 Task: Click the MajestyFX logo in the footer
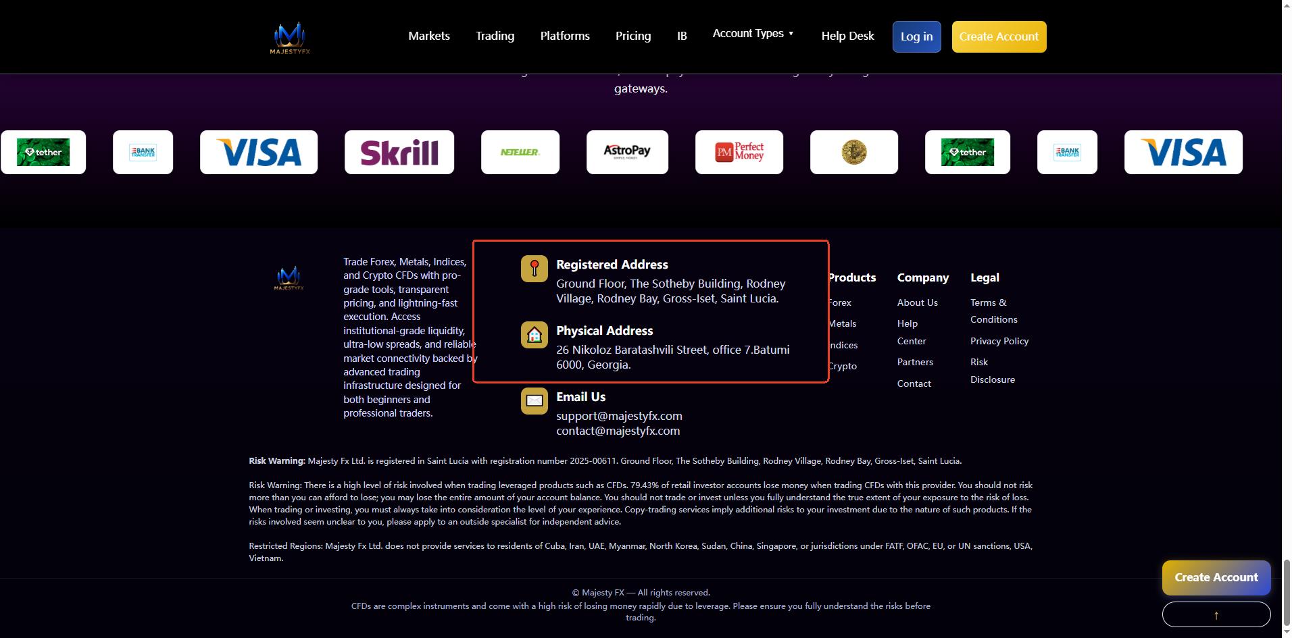[x=289, y=278]
